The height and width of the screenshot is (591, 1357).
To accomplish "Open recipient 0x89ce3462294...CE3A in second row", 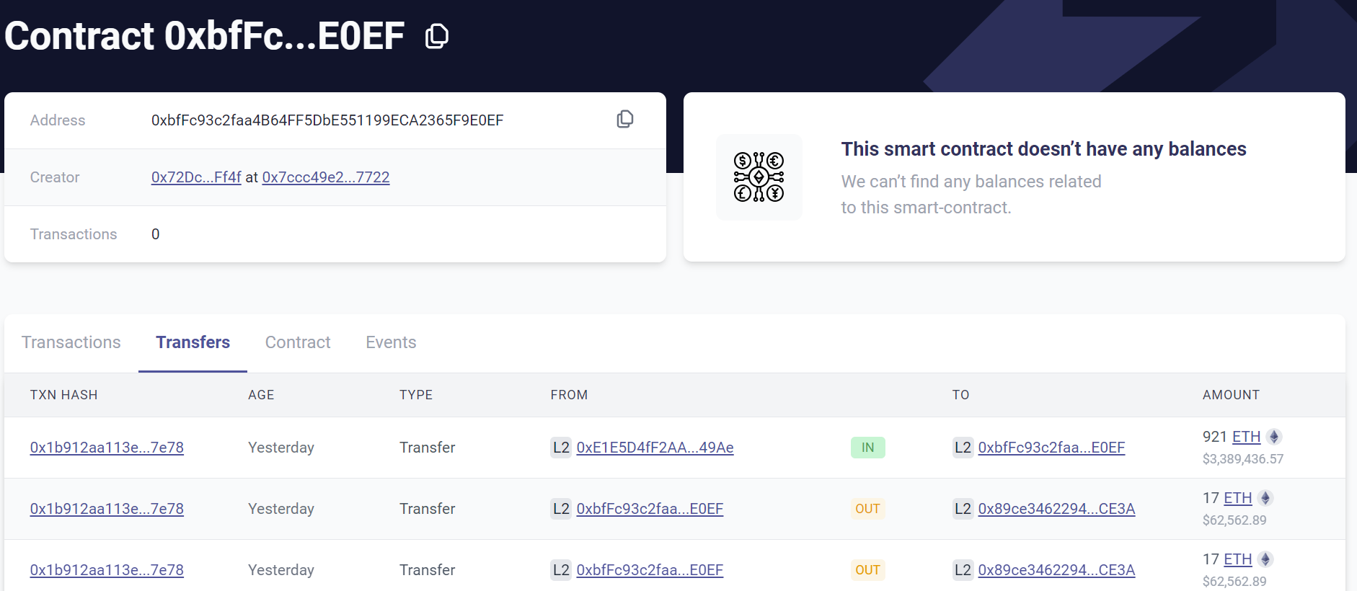I will point(1056,509).
